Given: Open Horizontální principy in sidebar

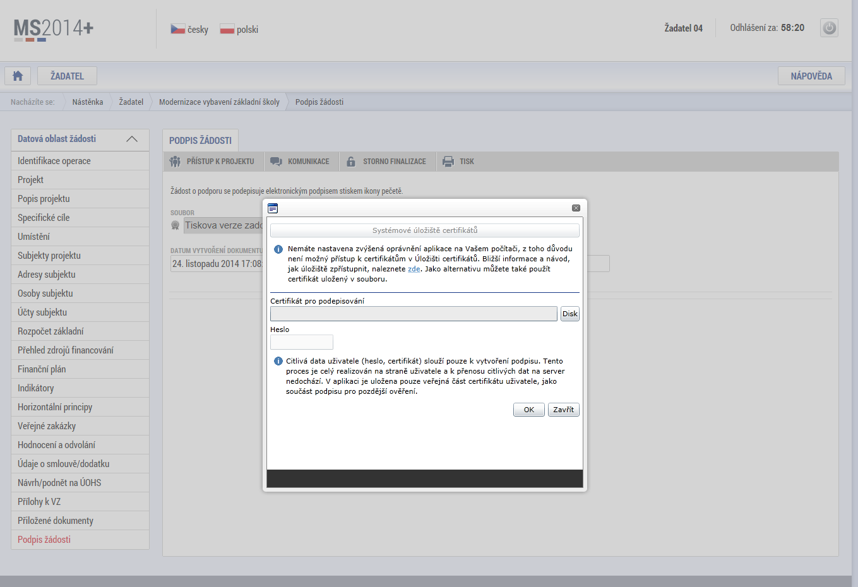Looking at the screenshot, I should (x=80, y=407).
